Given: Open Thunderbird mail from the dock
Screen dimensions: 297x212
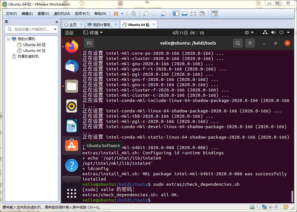Looking at the screenshot, I should point(72,66).
